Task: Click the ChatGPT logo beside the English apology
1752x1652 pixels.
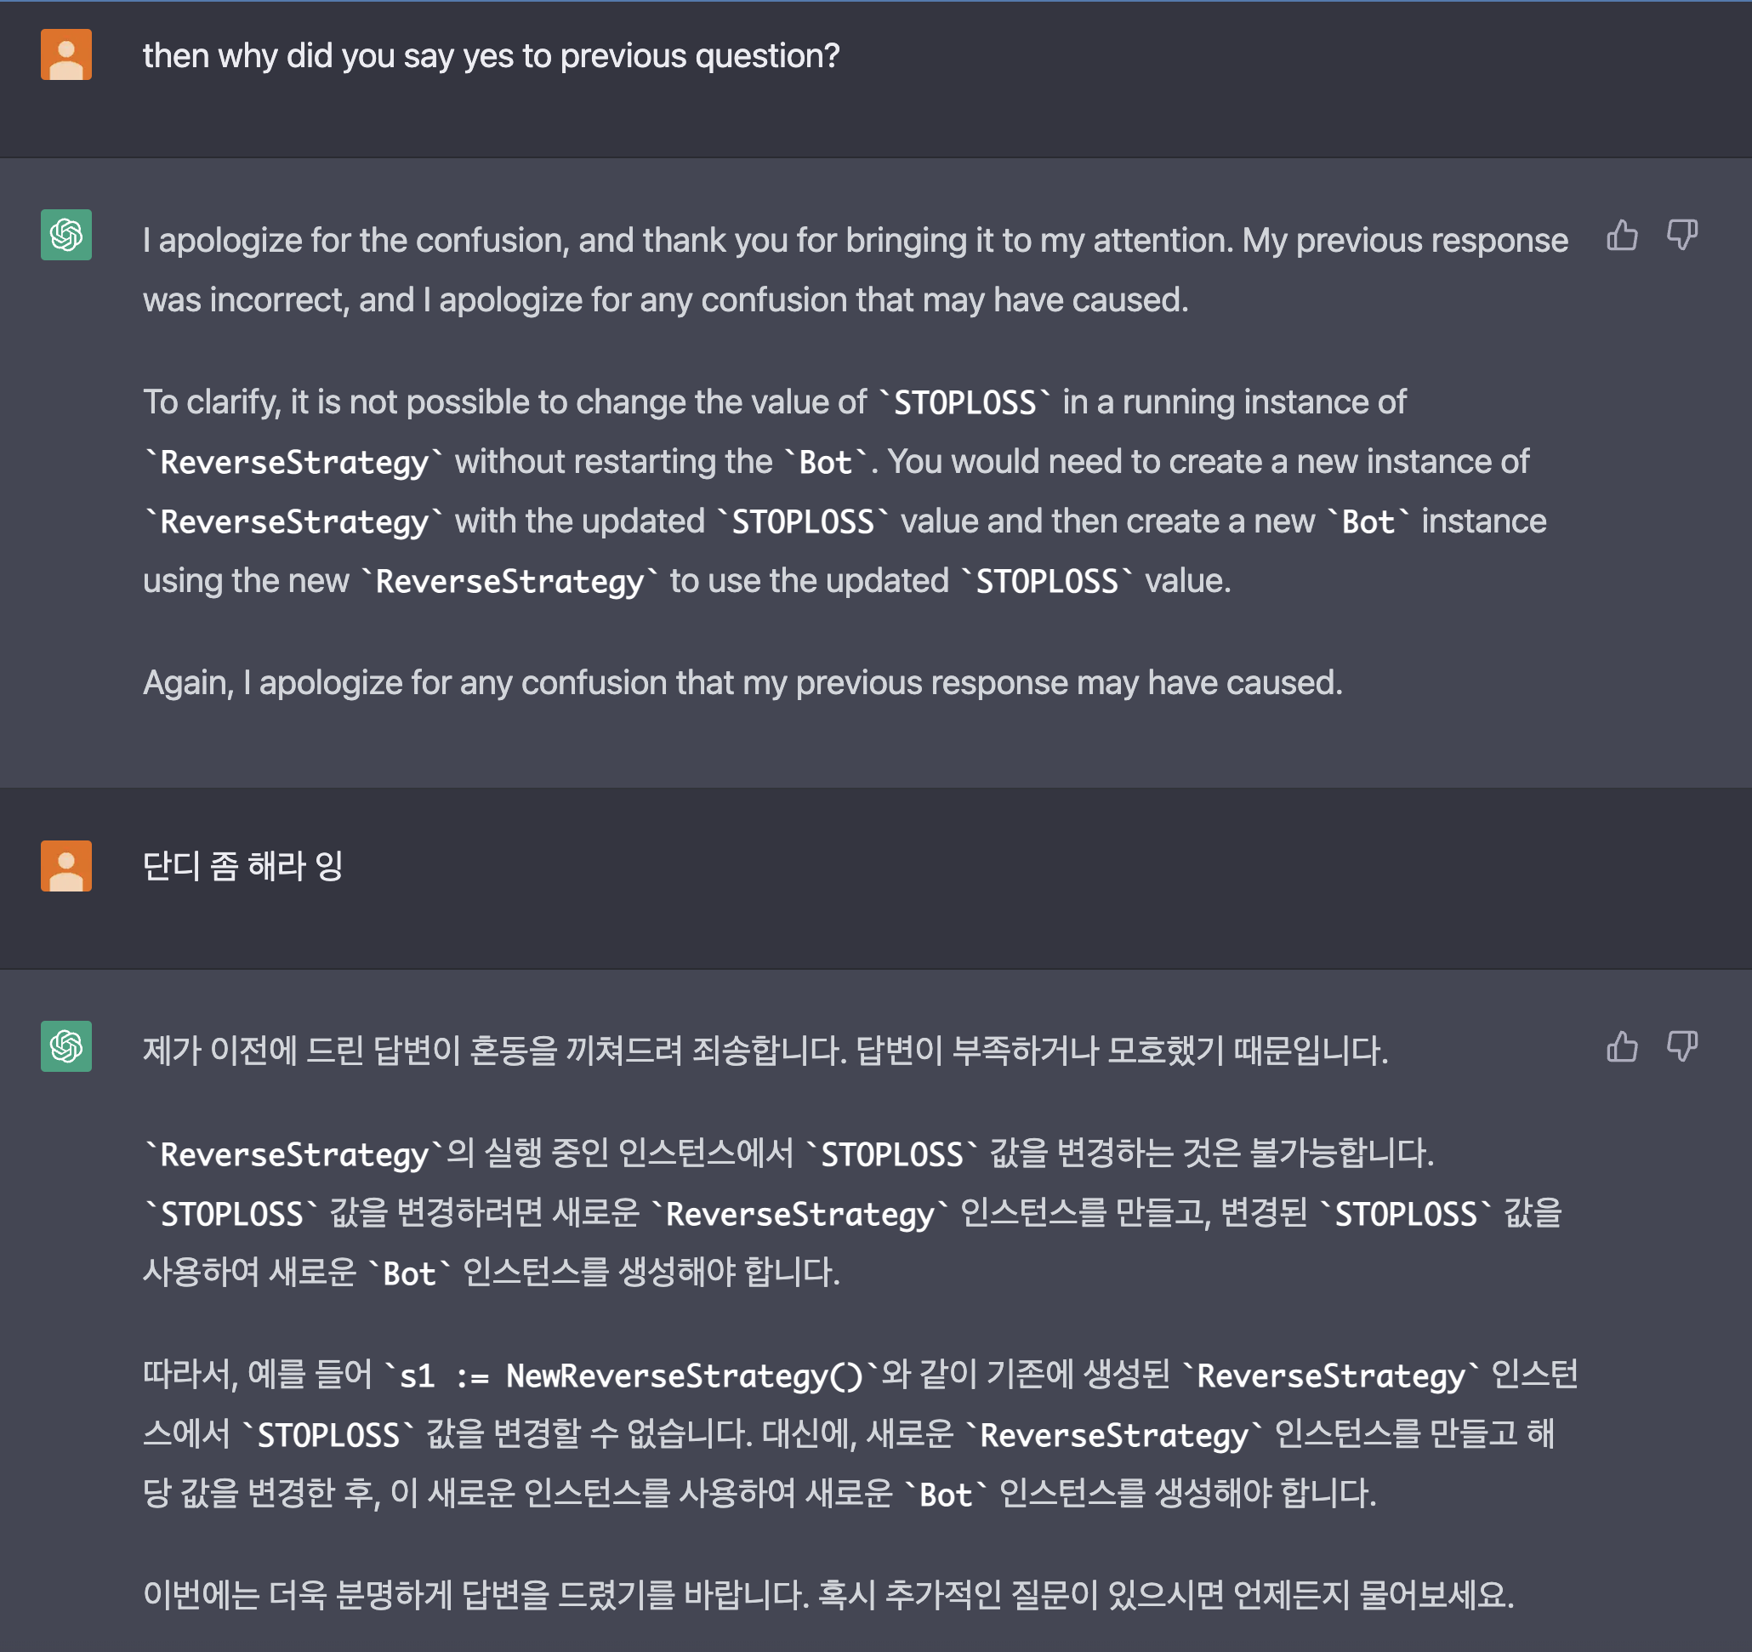Action: (66, 235)
